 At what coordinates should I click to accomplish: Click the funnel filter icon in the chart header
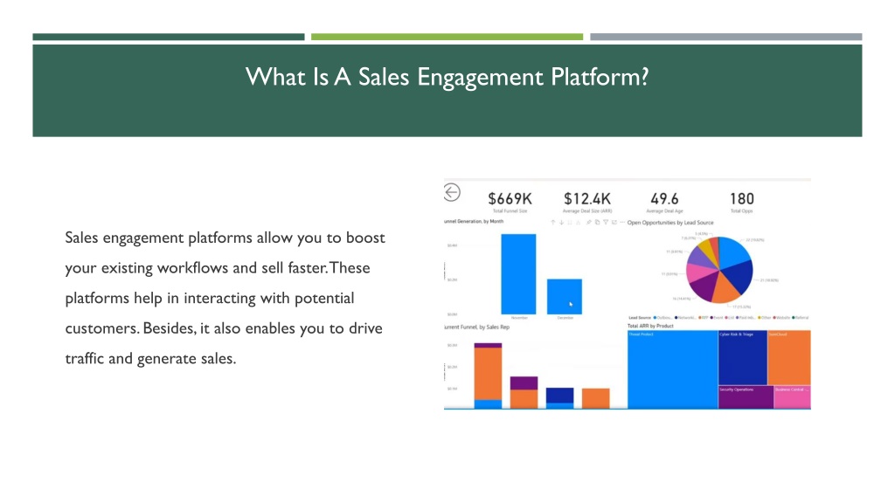coord(606,223)
